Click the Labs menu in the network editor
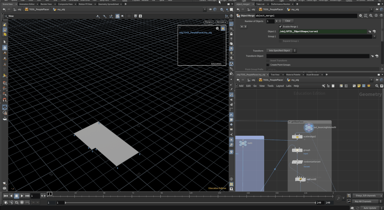Viewport: 384px width, 210px height. click(x=289, y=86)
